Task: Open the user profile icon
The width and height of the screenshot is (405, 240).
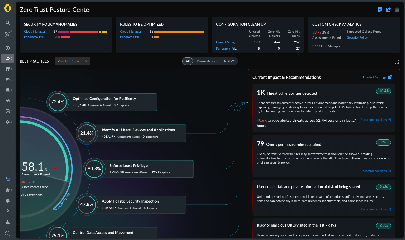Action: click(8, 222)
